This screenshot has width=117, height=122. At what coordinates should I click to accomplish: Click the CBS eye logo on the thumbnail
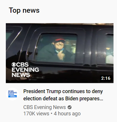pos(14,64)
